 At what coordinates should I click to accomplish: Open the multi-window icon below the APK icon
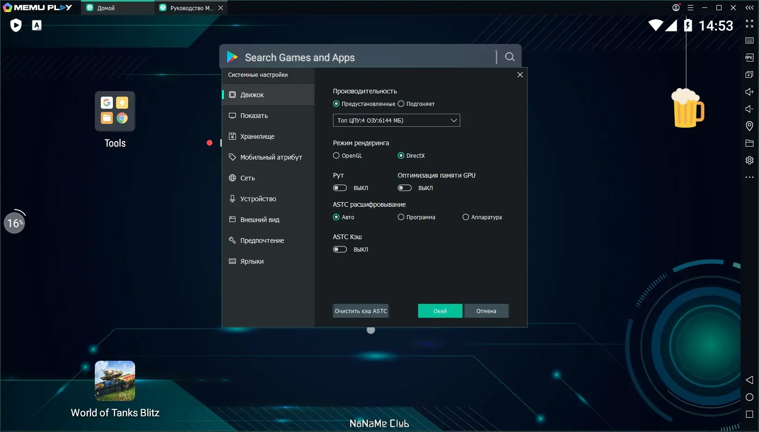point(749,74)
